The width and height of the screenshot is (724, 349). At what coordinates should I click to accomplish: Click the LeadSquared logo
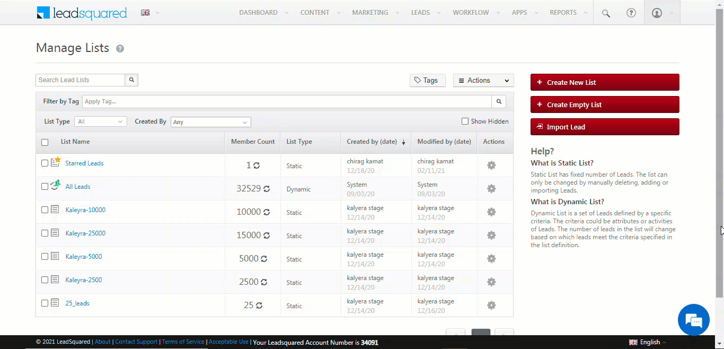point(82,13)
